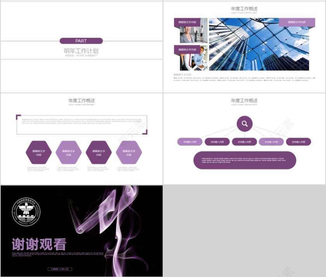Click the third hexagon labeled 请替换文字内容
326x277 pixels.
coord(99,152)
